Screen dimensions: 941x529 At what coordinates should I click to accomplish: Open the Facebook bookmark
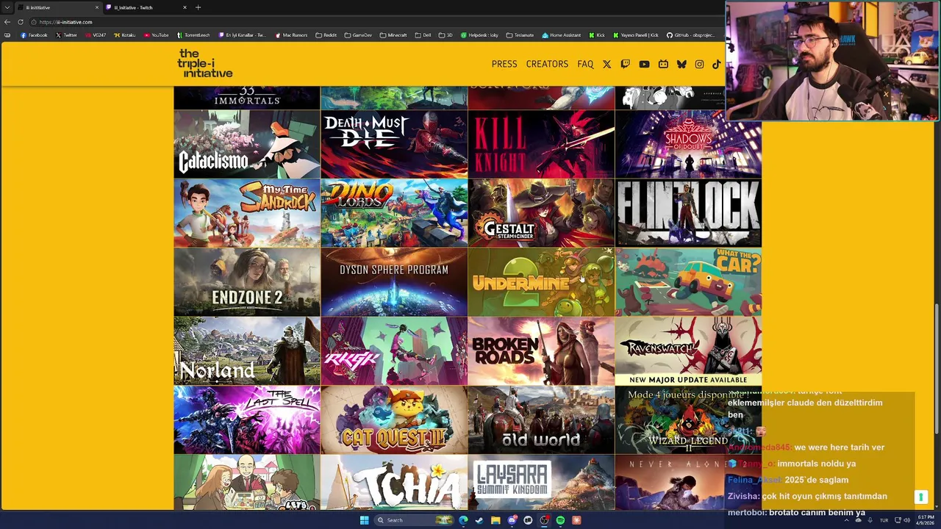click(x=34, y=35)
